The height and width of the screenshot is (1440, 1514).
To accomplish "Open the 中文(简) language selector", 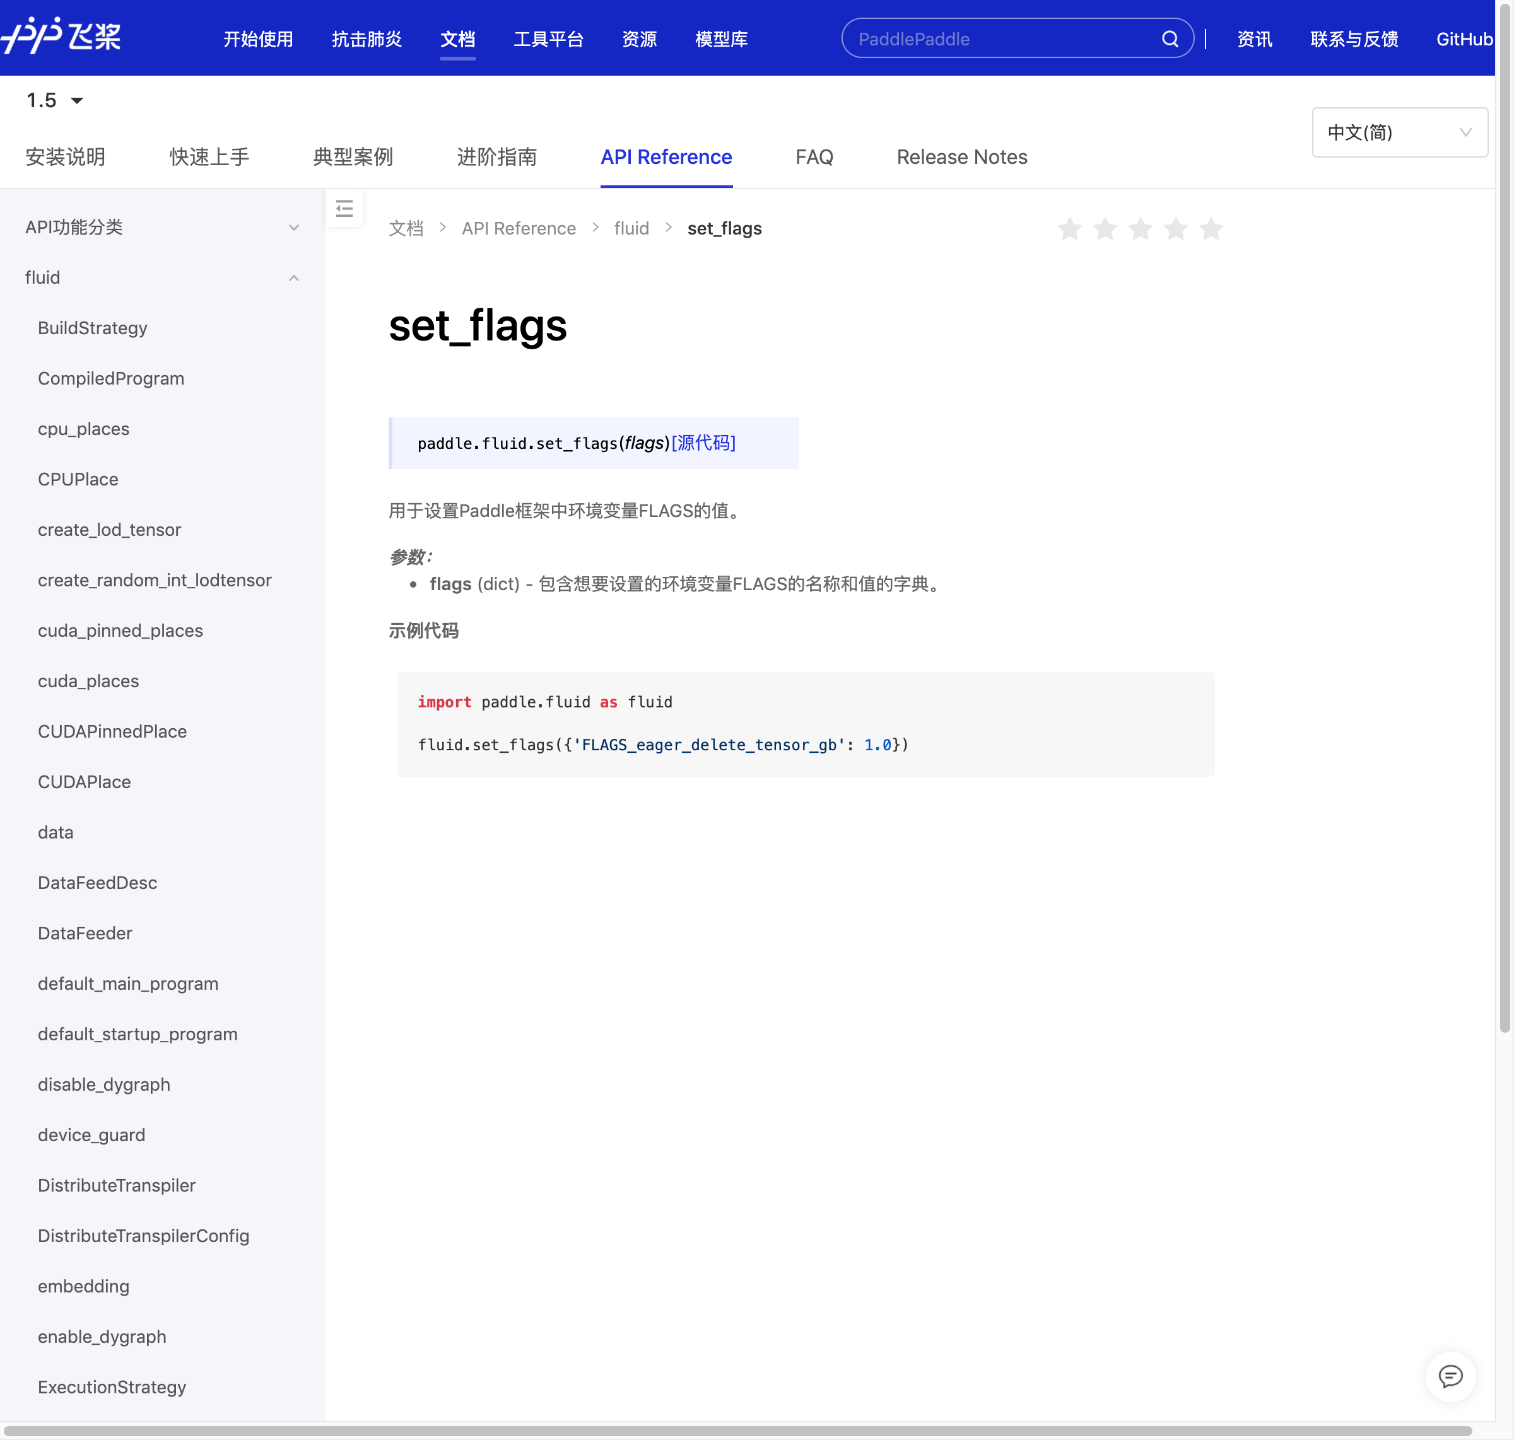I will coord(1399,133).
